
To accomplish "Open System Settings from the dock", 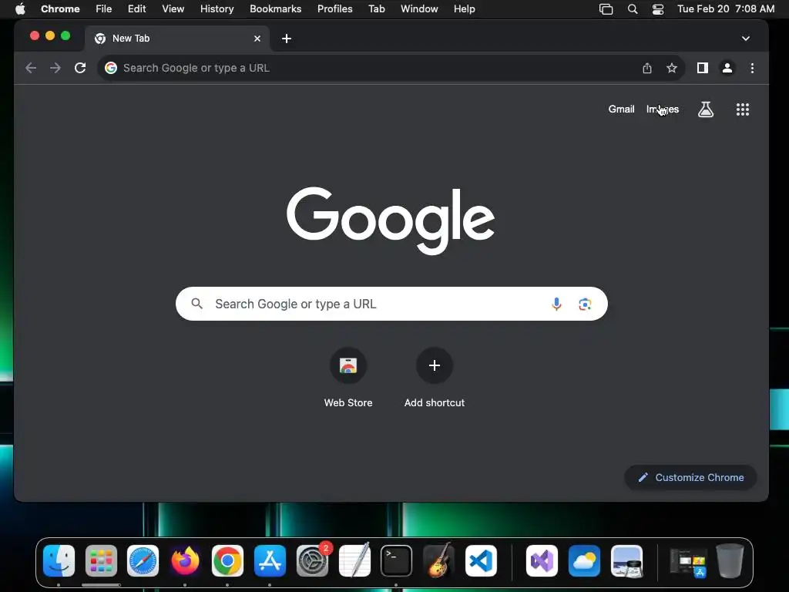I will 312,561.
